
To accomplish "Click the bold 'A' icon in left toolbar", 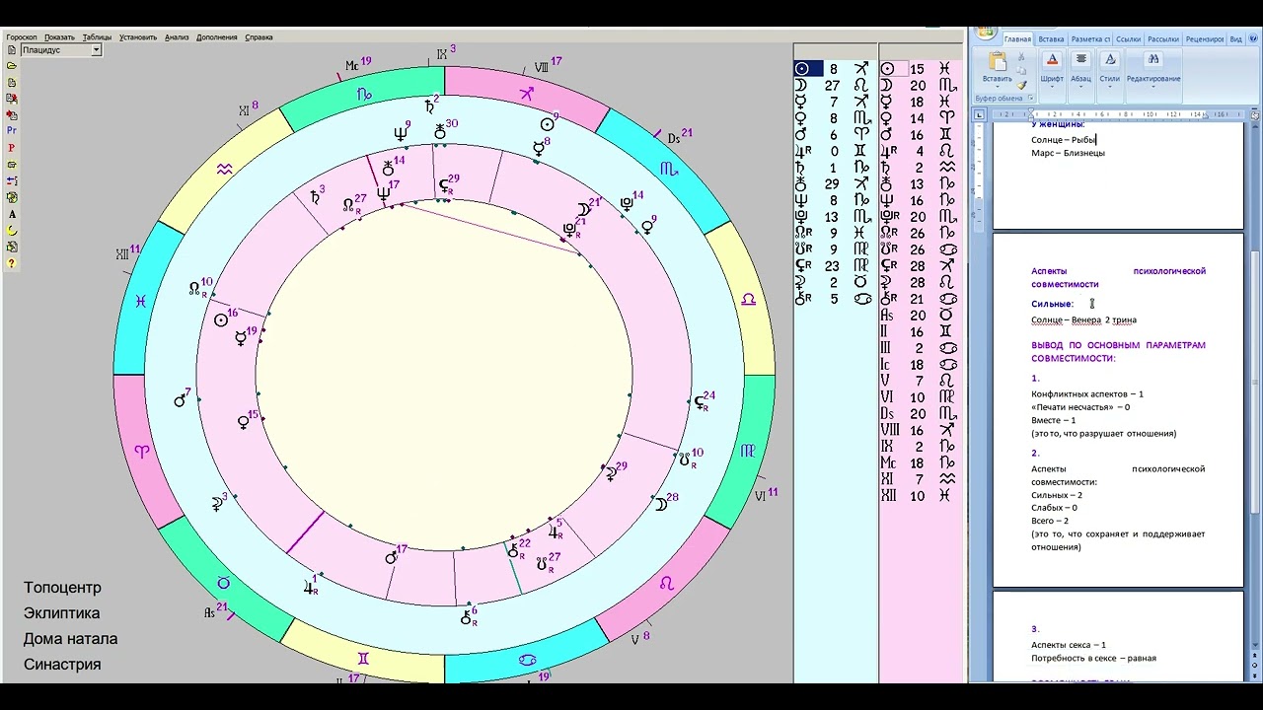I will 12,214.
